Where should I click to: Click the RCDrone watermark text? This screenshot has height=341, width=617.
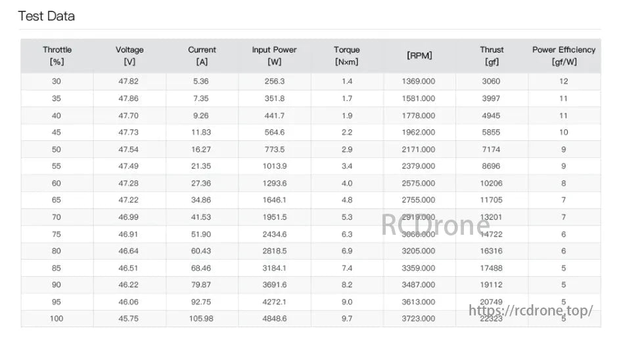pos(436,226)
